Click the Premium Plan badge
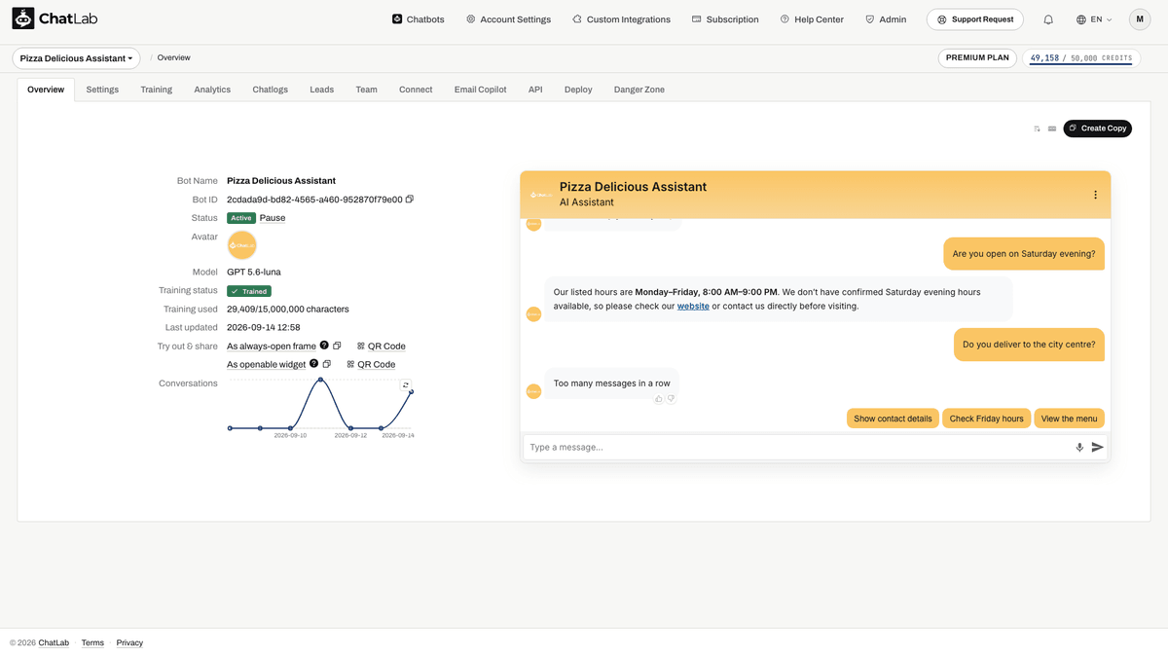 [x=977, y=58]
